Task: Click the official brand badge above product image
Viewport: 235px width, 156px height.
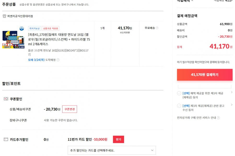Action: point(22,28)
